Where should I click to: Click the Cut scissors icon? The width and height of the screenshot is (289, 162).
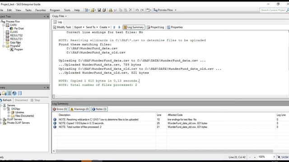pos(116,10)
